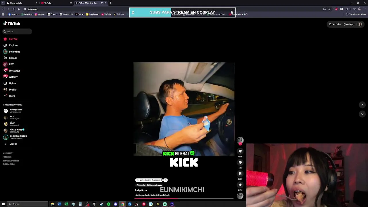Viewport: 368px width, 207px height.
Task: Expand Terms & Policies footer section
Action: (x=11, y=160)
